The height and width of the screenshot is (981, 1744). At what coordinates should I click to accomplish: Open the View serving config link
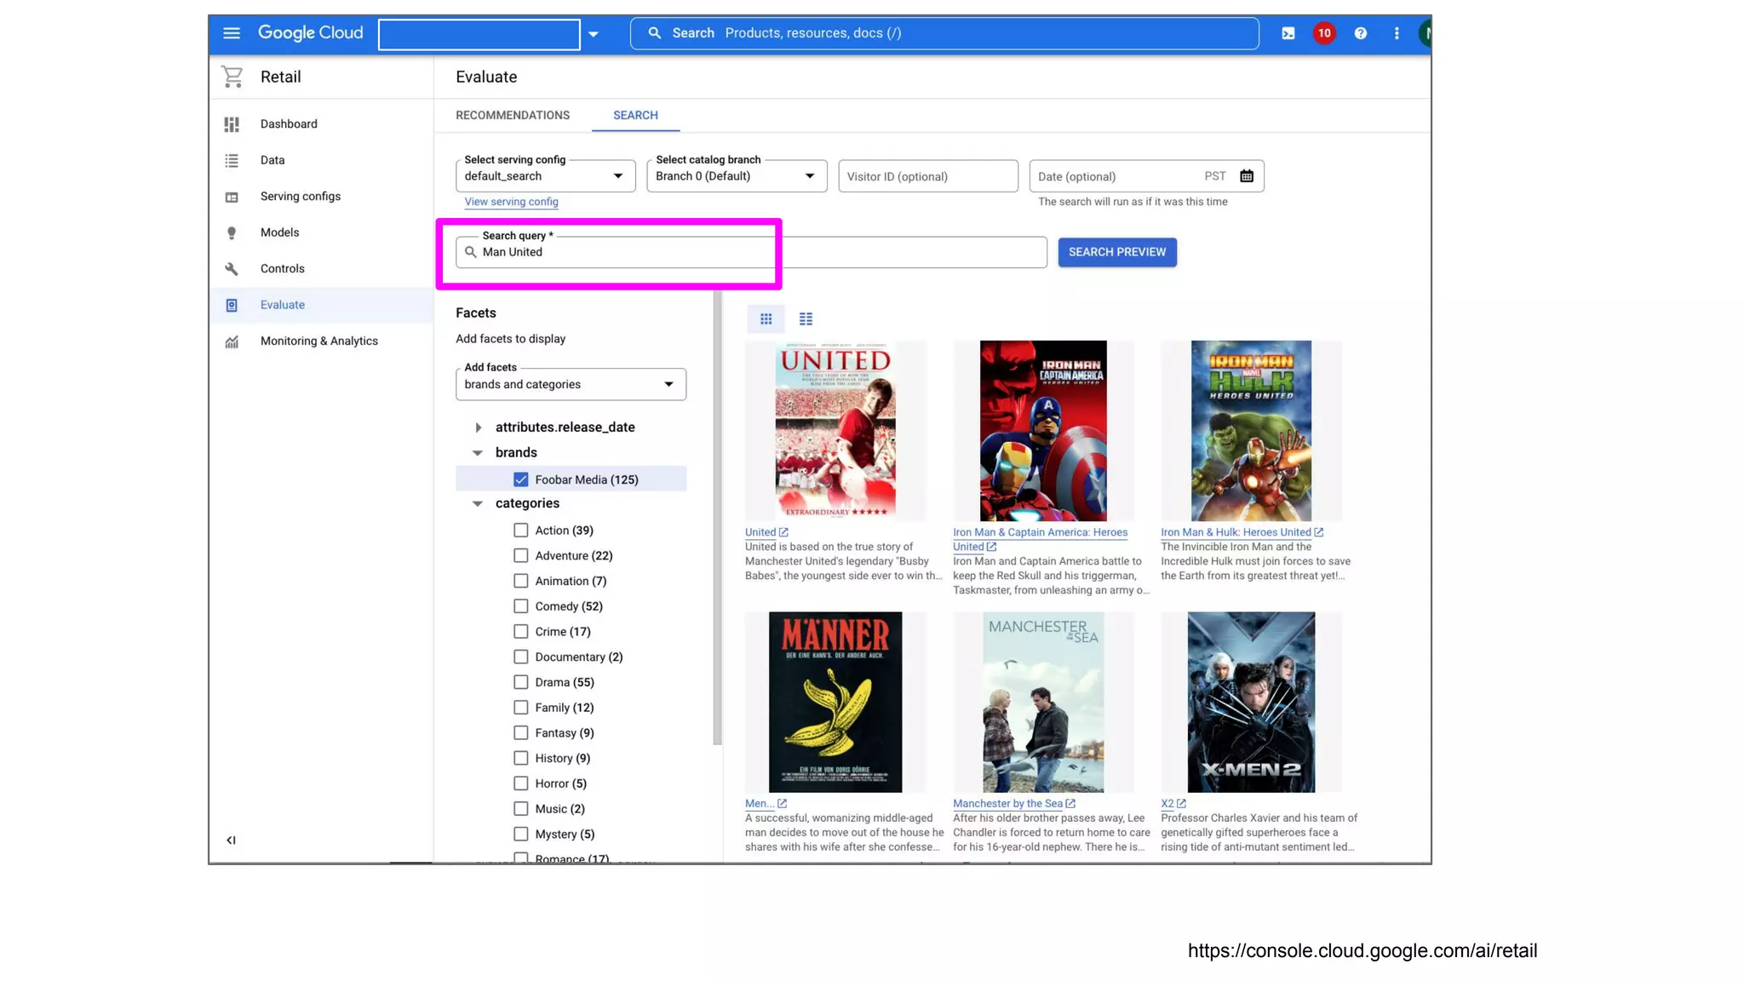(x=511, y=202)
